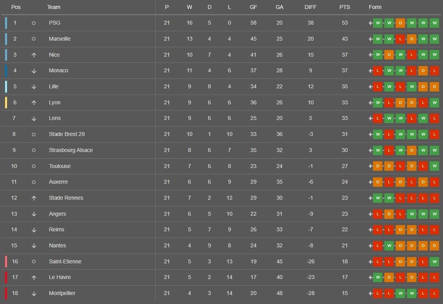Open the Marseille team link
The image size is (443, 304).
60,39
